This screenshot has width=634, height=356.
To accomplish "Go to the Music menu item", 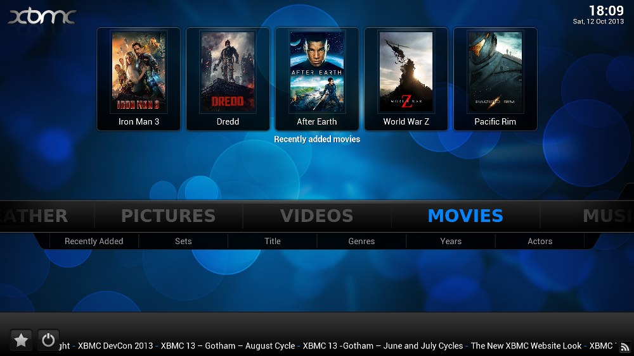I will tap(608, 216).
